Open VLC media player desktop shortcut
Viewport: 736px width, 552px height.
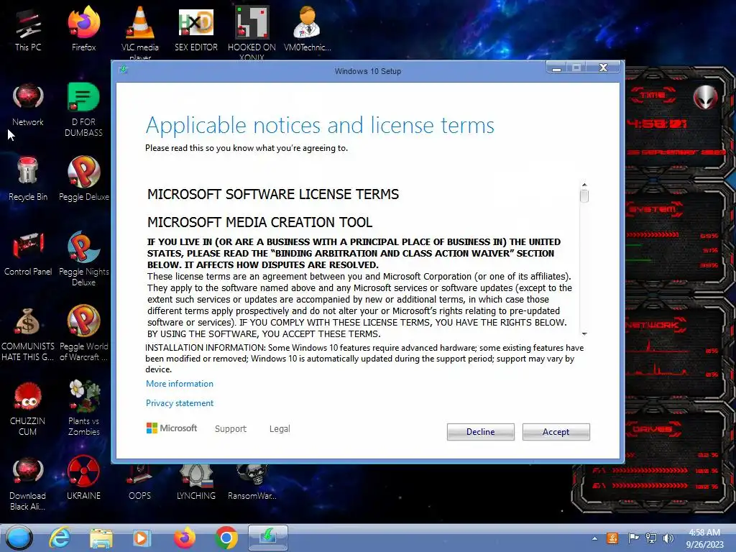pos(140,33)
